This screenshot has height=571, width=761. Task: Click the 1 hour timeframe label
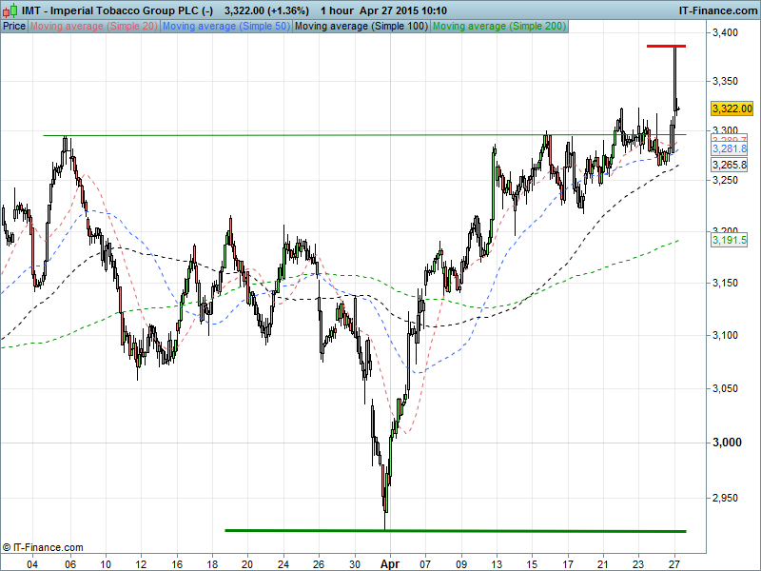pos(337,10)
